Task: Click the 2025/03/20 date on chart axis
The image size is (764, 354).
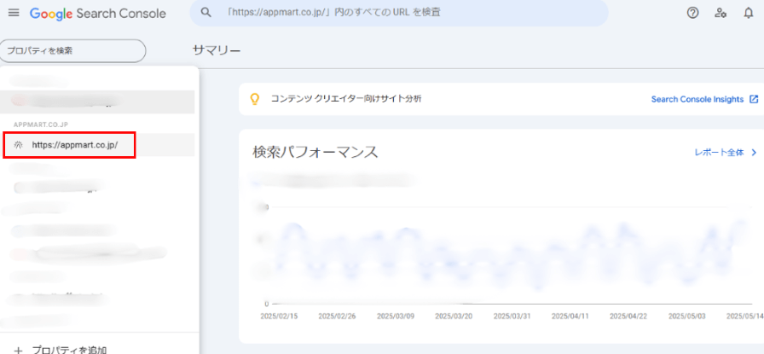Action: 454,316
